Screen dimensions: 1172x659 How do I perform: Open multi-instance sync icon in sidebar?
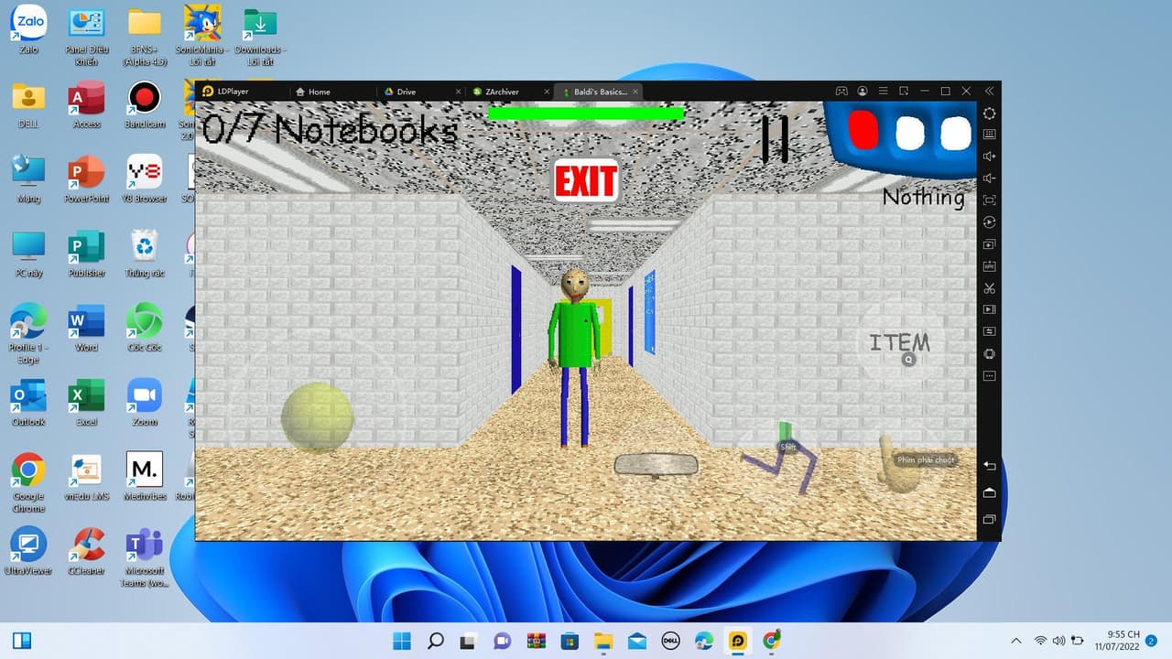989,244
